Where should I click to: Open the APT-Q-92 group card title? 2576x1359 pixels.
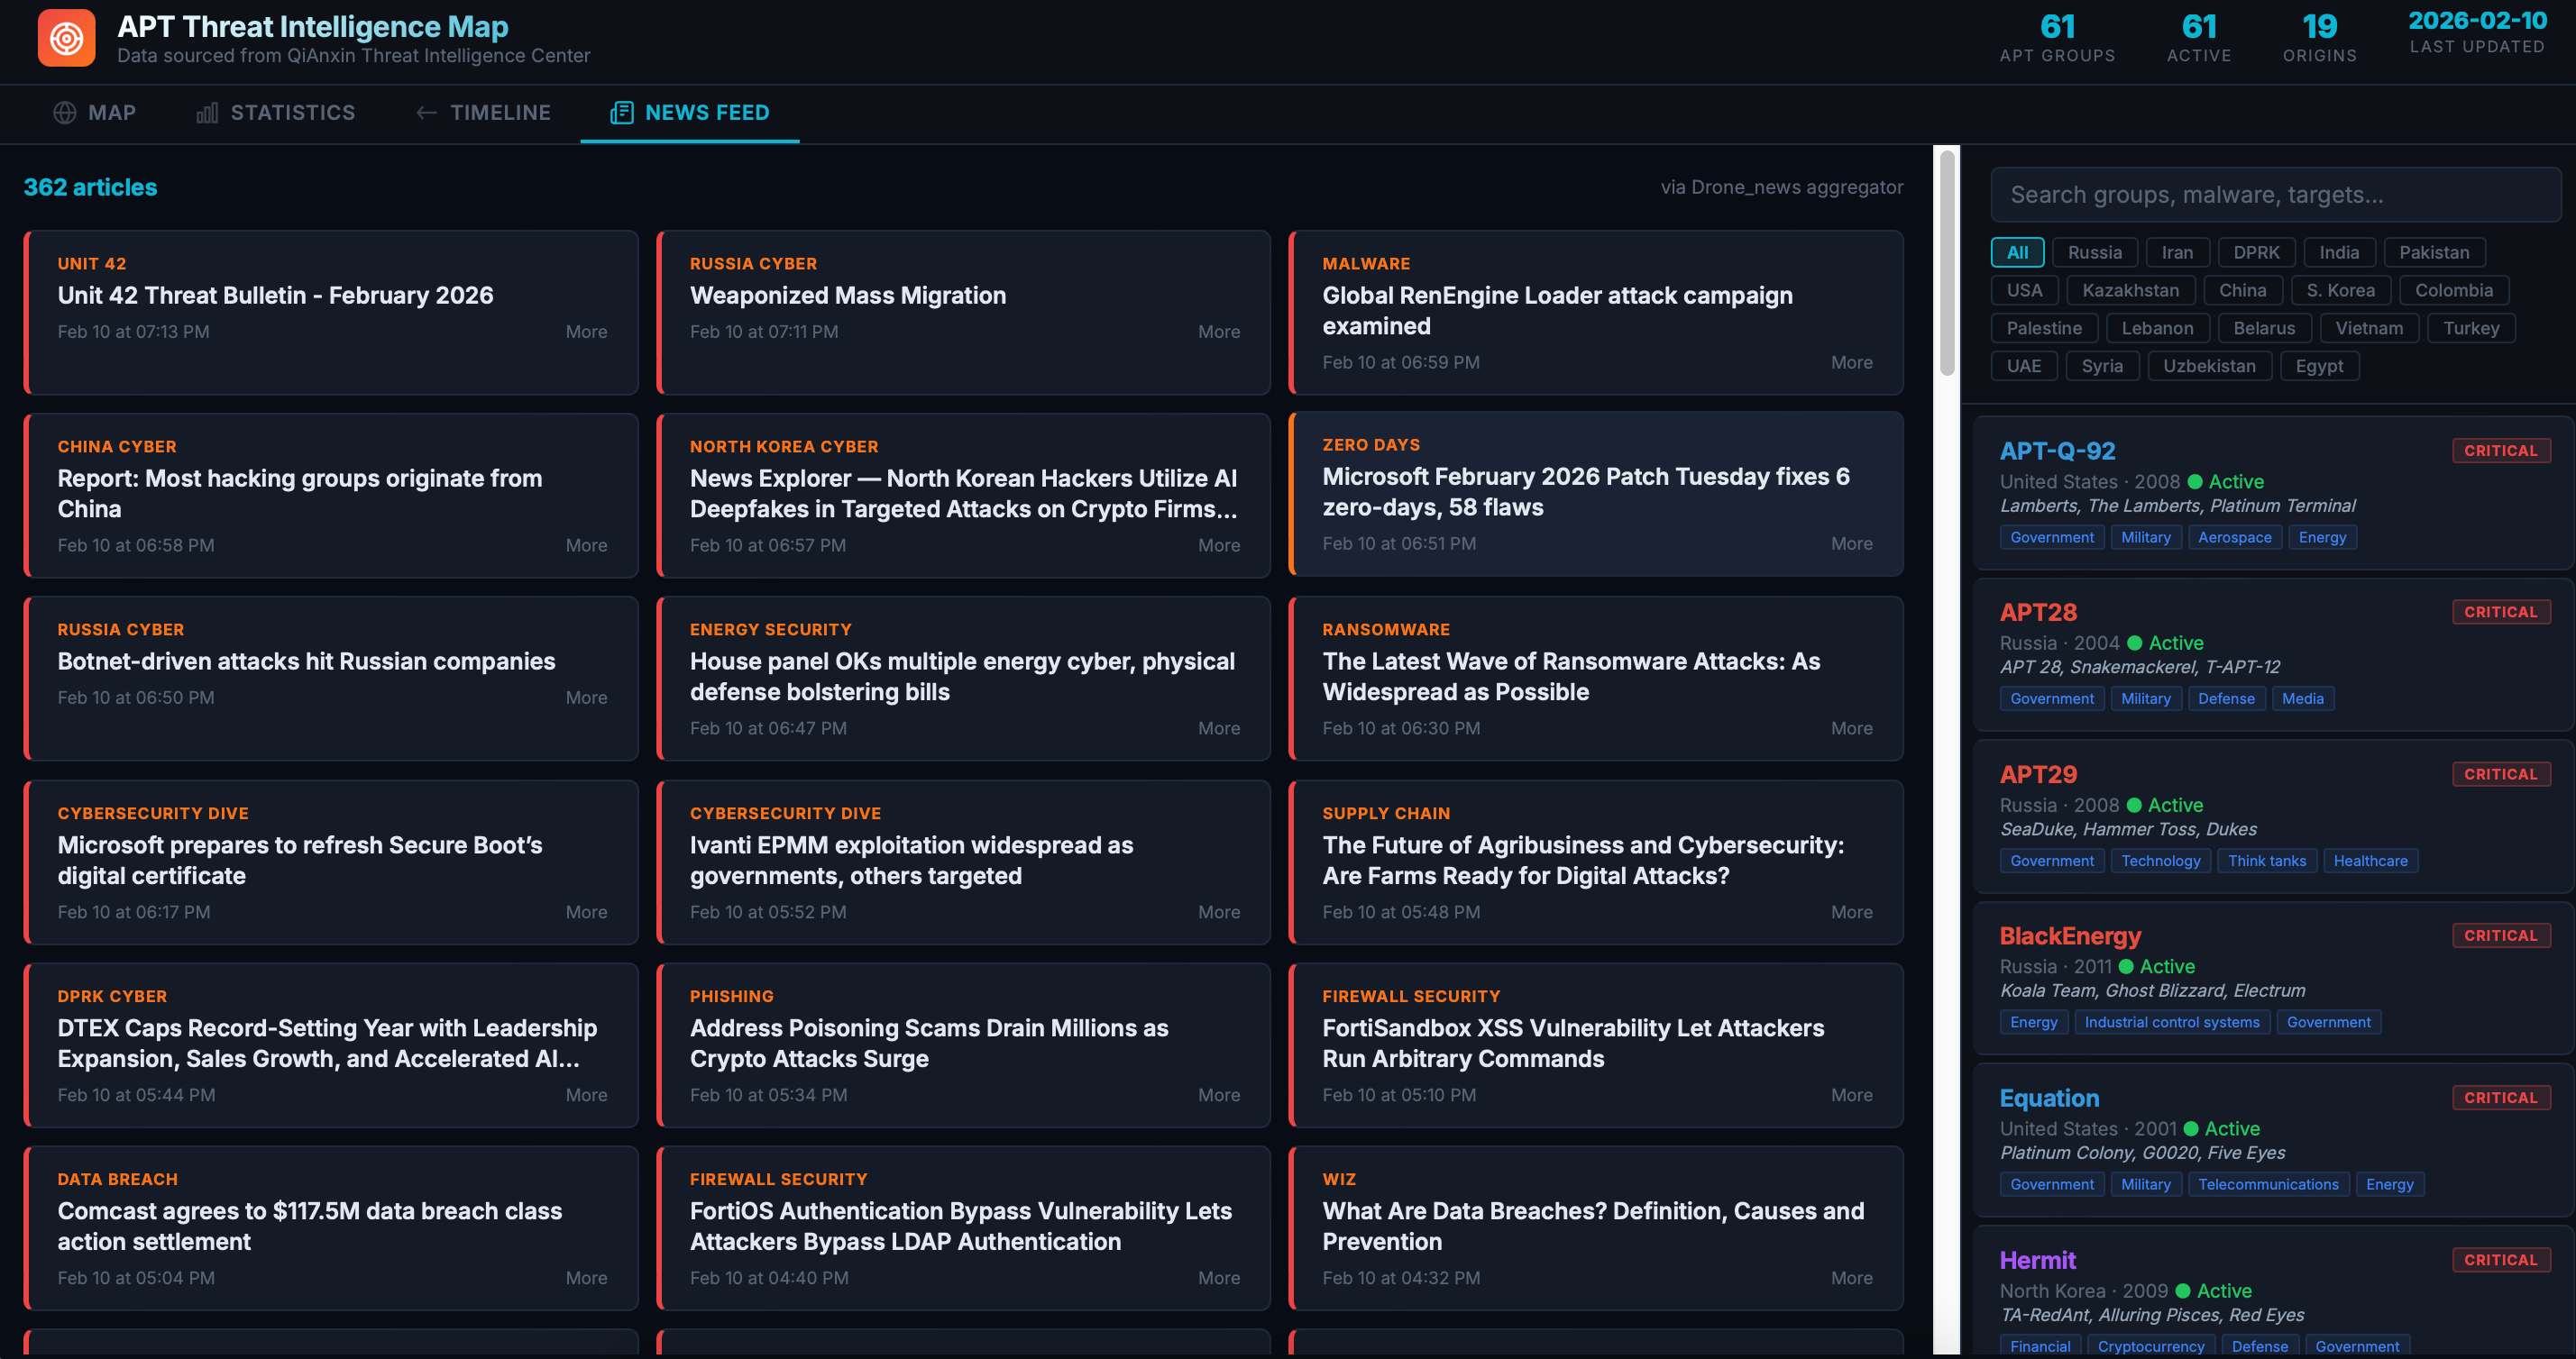pyautogui.click(x=2057, y=451)
